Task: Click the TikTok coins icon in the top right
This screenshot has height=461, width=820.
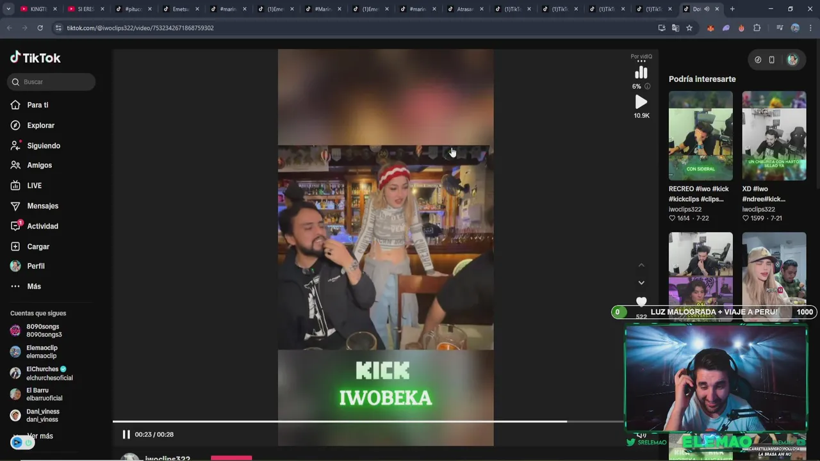Action: pyautogui.click(x=758, y=60)
